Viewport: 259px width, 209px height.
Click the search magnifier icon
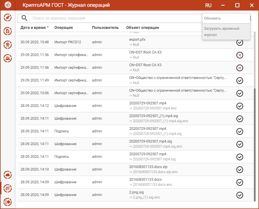24,18
